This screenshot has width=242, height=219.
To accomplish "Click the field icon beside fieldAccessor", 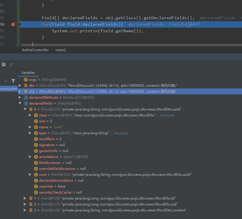I will (36, 163).
